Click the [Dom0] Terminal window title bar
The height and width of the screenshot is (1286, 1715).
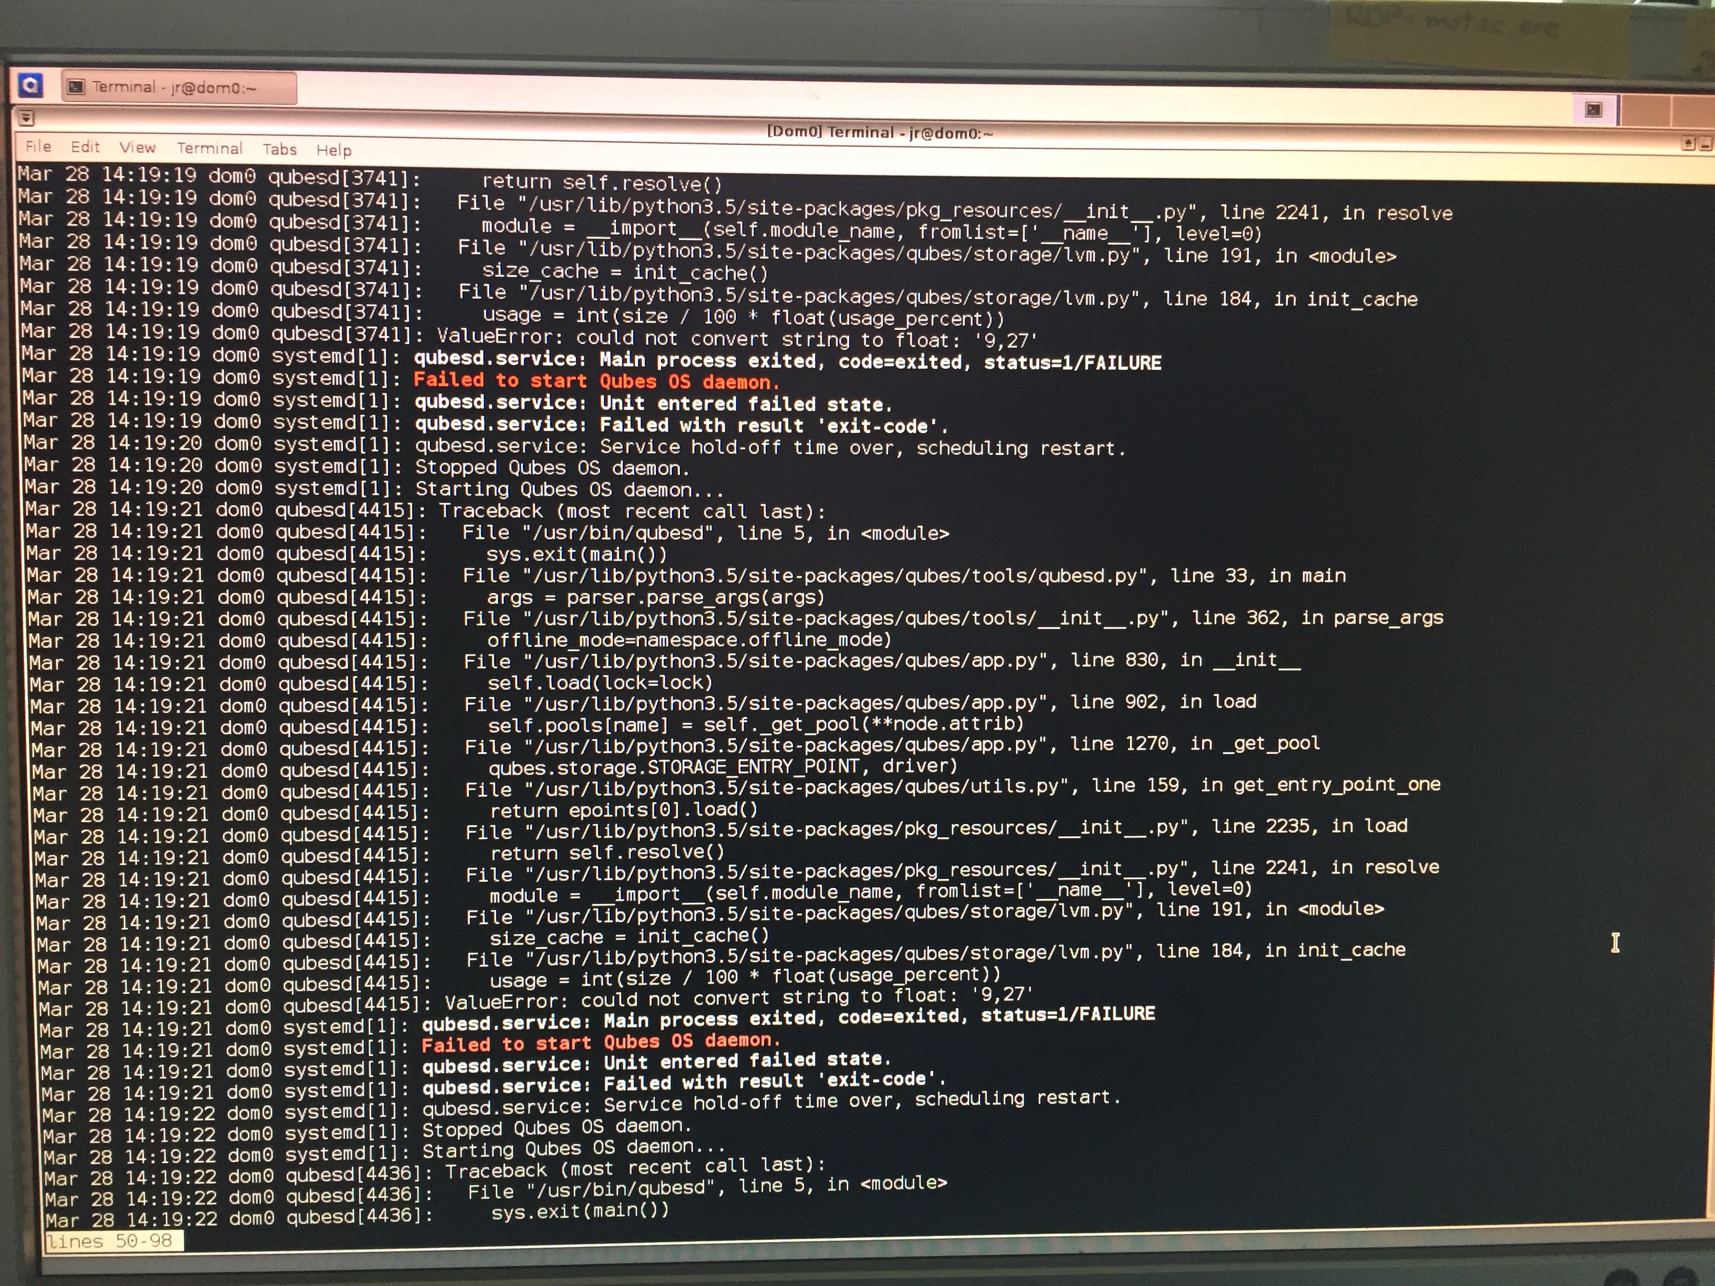click(879, 132)
